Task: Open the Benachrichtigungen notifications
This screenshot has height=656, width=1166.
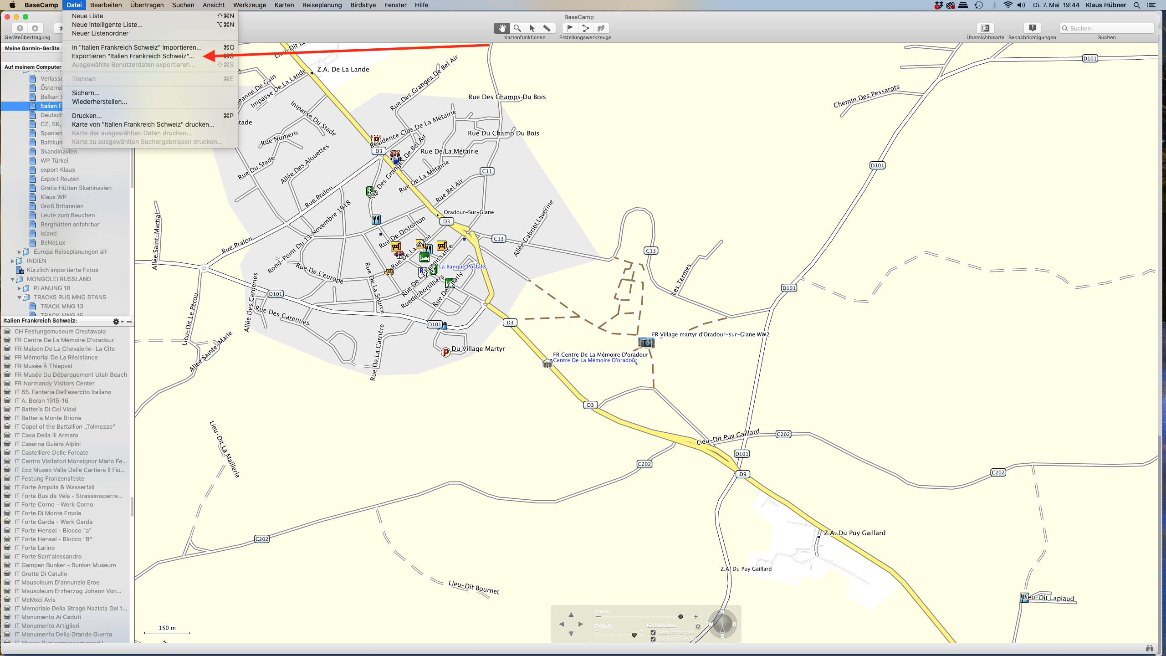Action: pyautogui.click(x=1032, y=28)
